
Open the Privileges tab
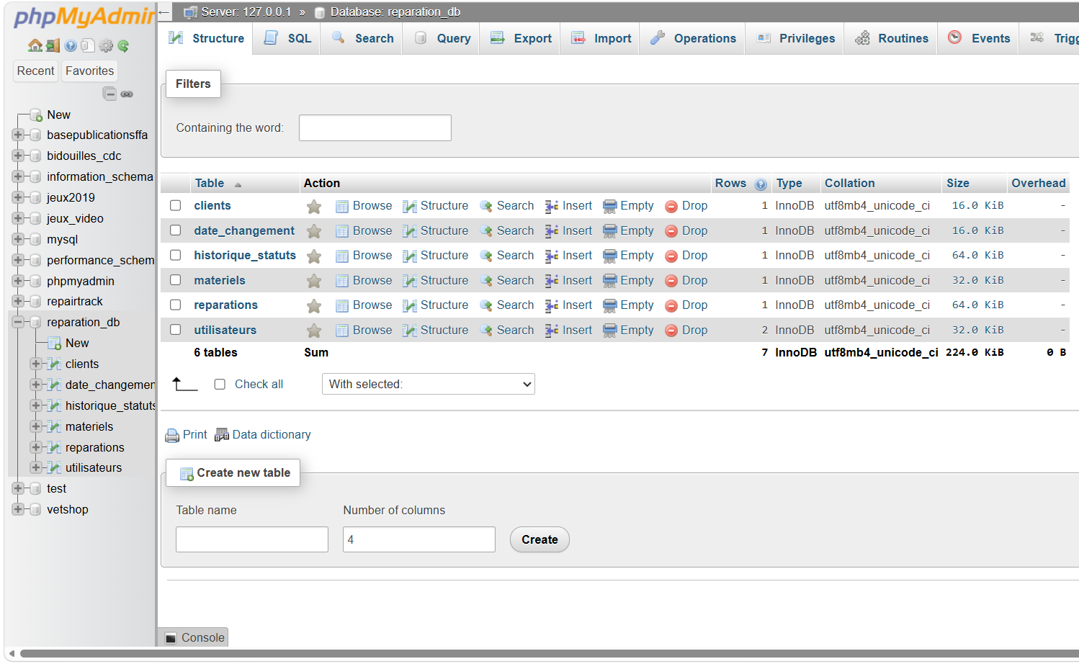795,38
